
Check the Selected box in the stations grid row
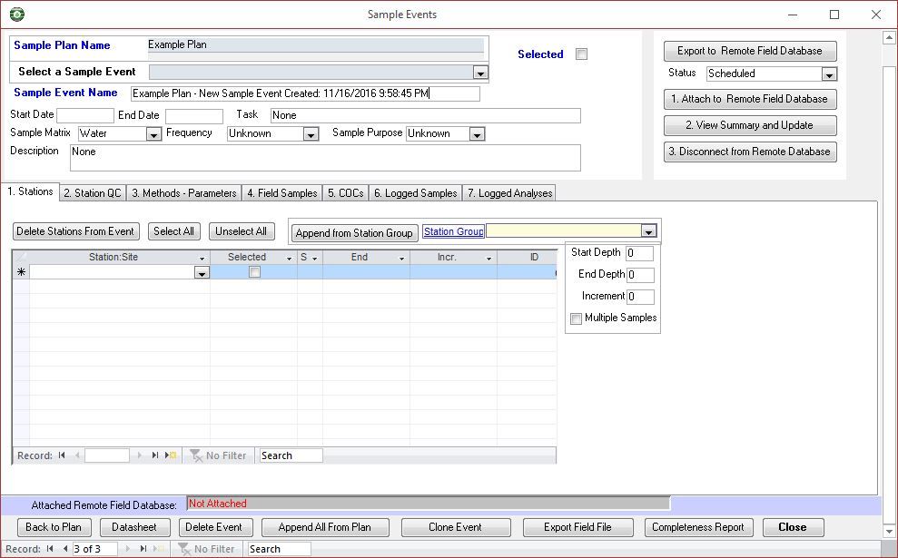coord(255,272)
